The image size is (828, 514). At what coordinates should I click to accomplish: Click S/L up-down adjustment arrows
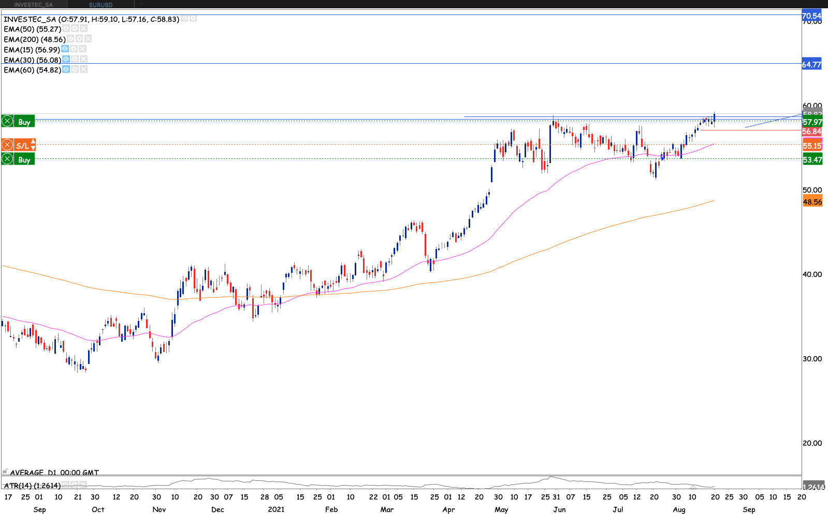[33, 145]
